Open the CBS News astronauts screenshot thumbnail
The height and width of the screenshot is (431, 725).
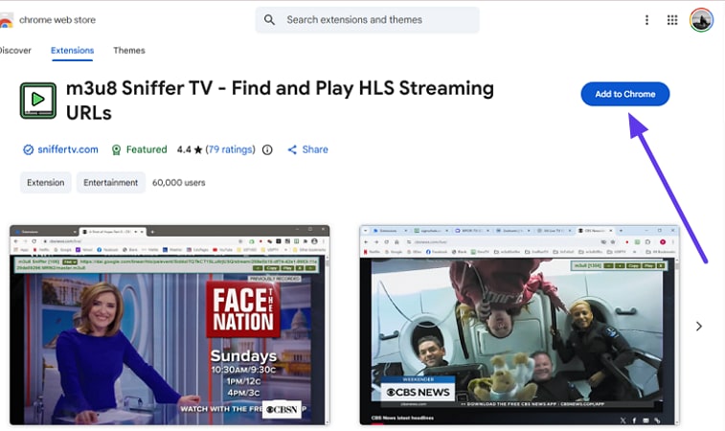(519, 325)
